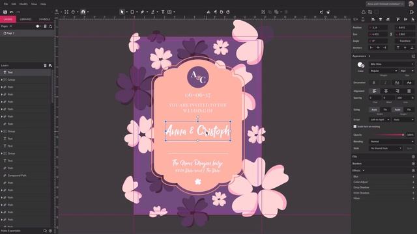Screen dimensions: 417x234
Task: Select the Rectangle shape tool
Action: click(132, 12)
